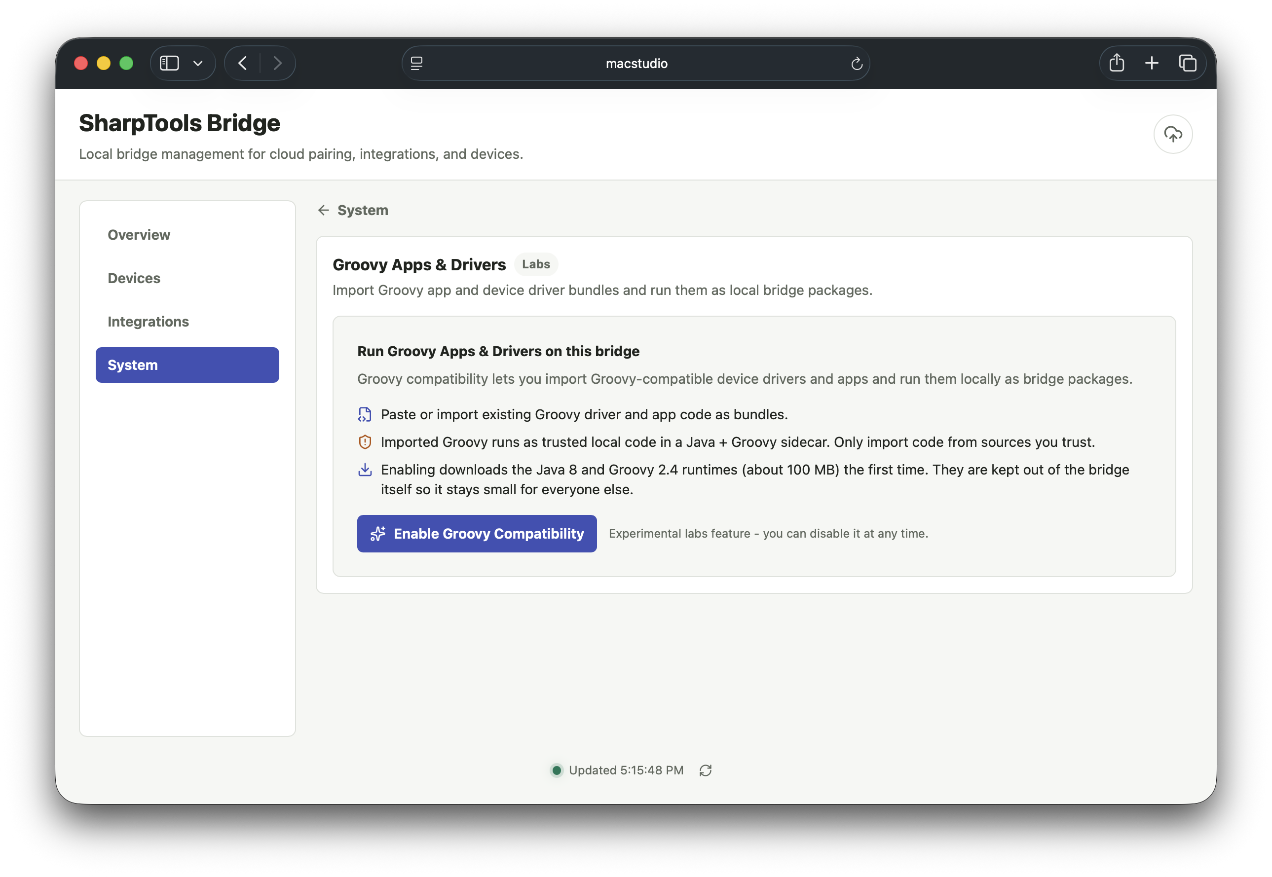Go back with the browser back arrow
Screen dimensions: 1272x877
[242, 63]
